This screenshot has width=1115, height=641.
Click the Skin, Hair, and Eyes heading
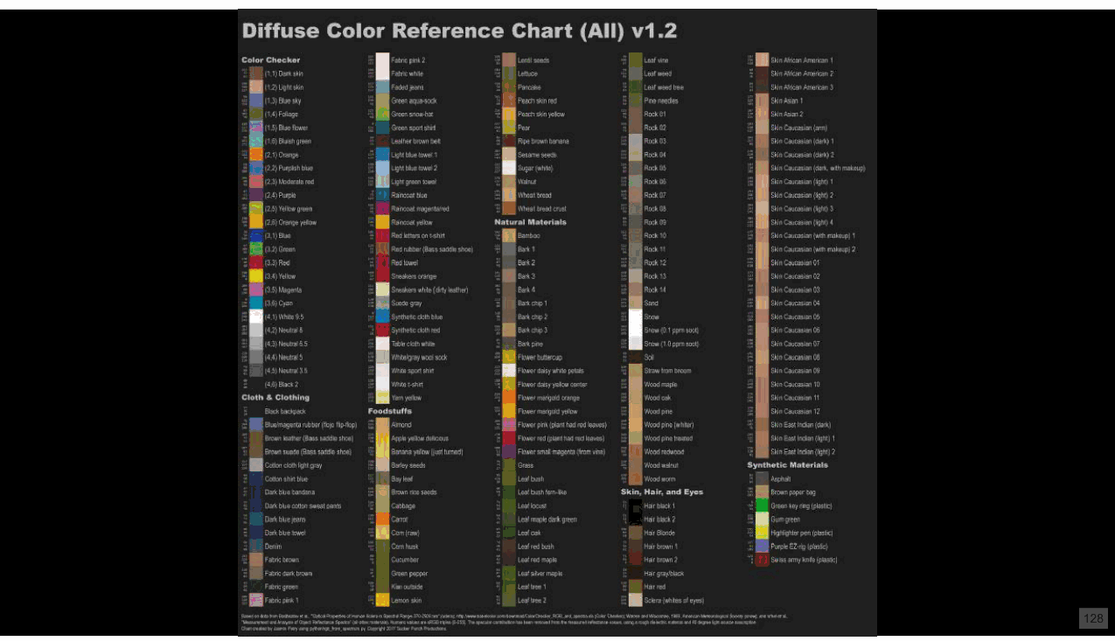[662, 491]
